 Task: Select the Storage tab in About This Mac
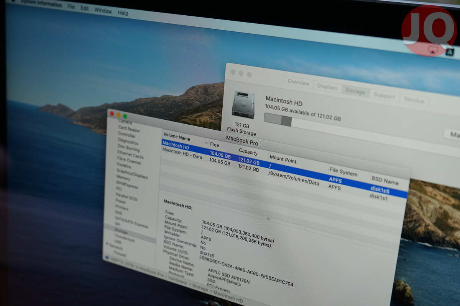[355, 91]
